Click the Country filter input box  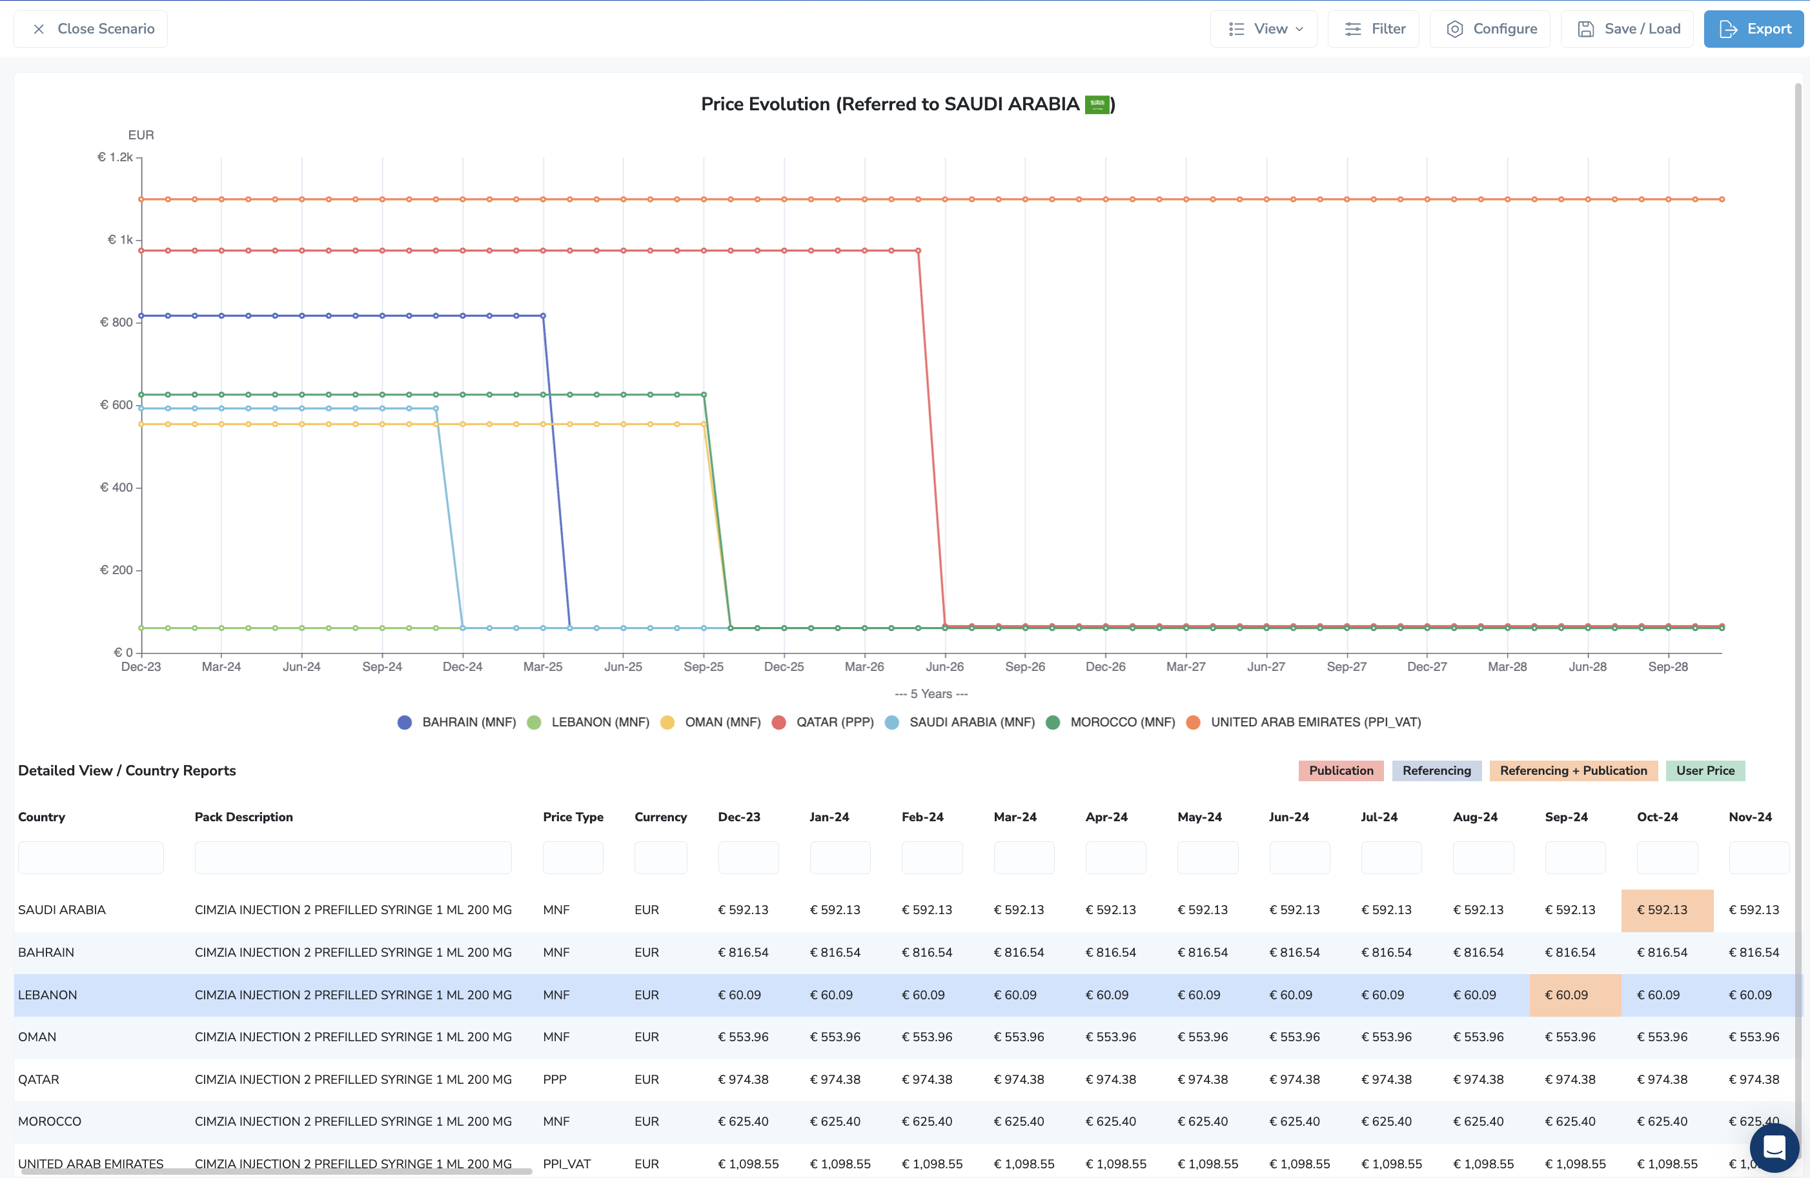pyautogui.click(x=91, y=857)
